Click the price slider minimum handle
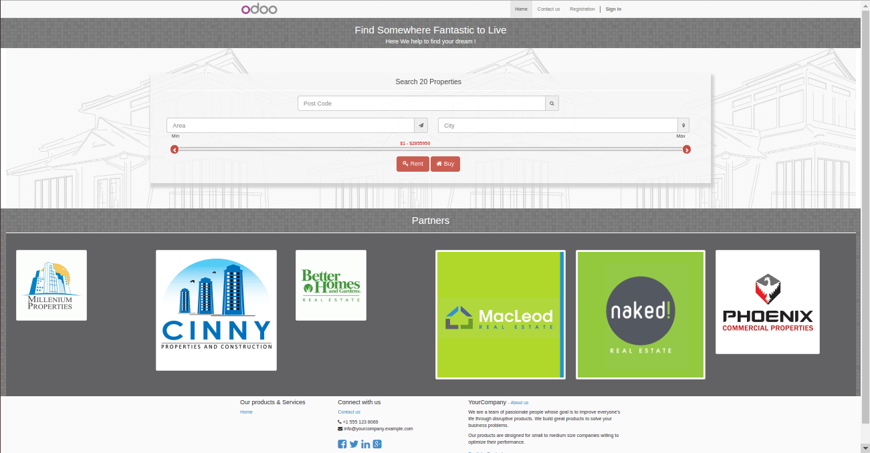This screenshot has height=453, width=870. [x=175, y=150]
